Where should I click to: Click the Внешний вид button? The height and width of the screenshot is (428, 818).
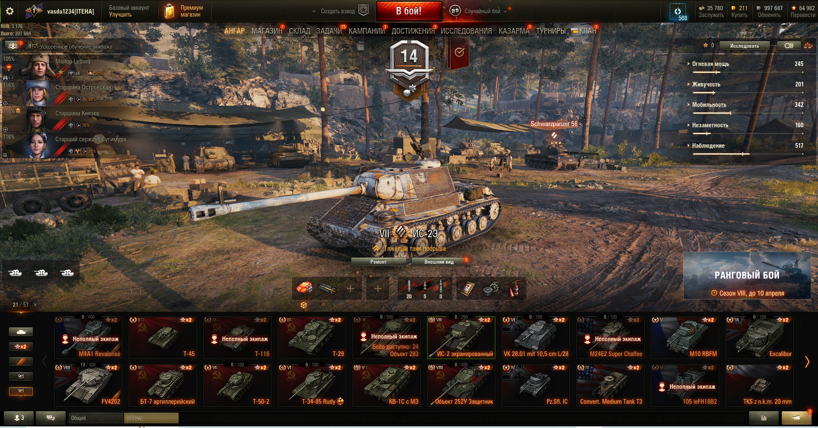[439, 262]
